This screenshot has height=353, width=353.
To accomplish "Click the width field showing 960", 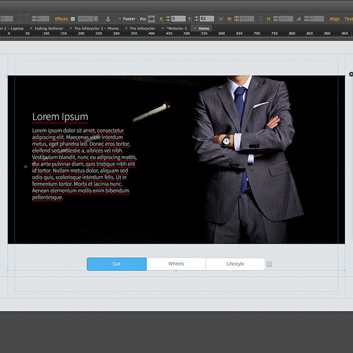I will point(247,18).
